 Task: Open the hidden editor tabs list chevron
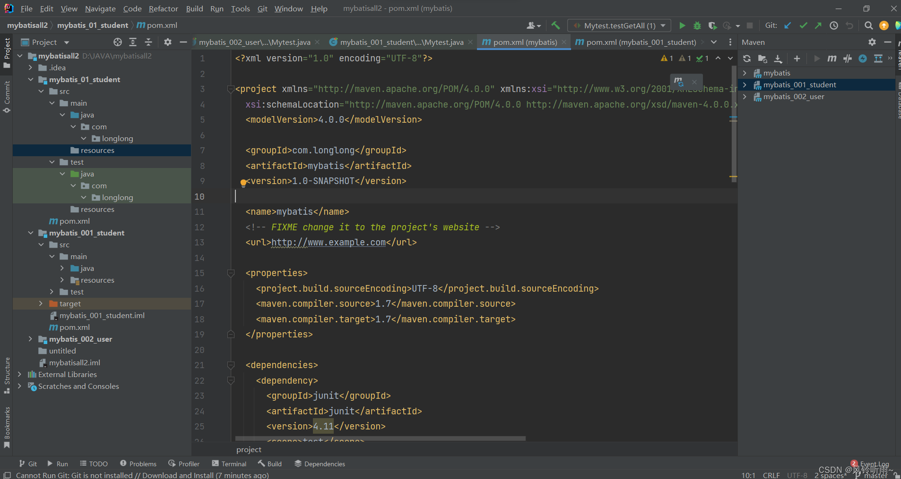point(714,42)
